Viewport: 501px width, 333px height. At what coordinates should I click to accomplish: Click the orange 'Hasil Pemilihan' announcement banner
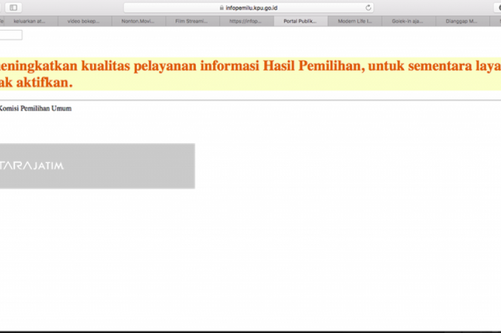[x=250, y=74]
